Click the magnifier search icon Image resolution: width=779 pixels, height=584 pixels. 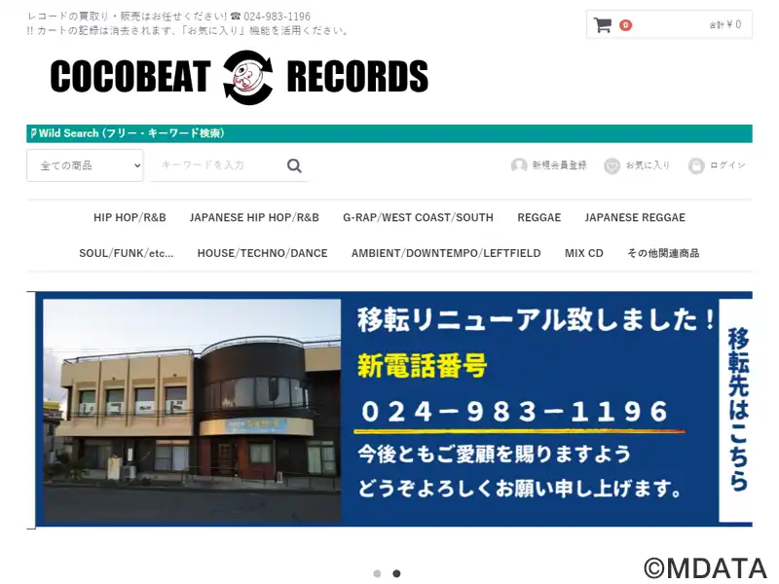pos(294,165)
